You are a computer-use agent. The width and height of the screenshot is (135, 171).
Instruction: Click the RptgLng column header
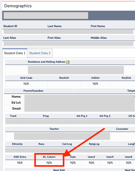94,144
